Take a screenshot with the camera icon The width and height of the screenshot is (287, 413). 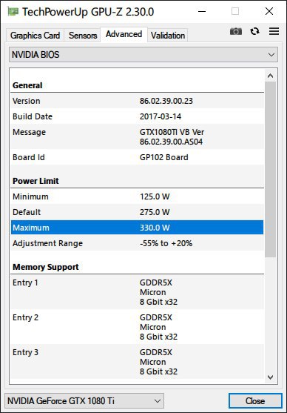tap(236, 31)
